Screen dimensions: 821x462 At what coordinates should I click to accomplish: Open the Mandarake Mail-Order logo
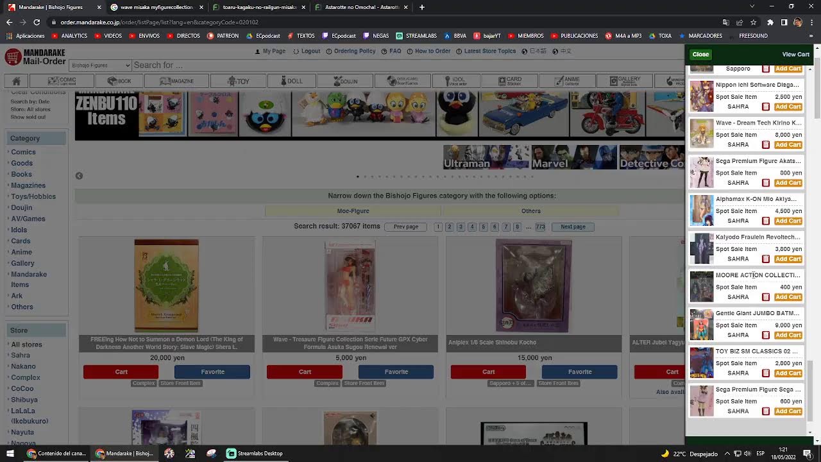(35, 57)
